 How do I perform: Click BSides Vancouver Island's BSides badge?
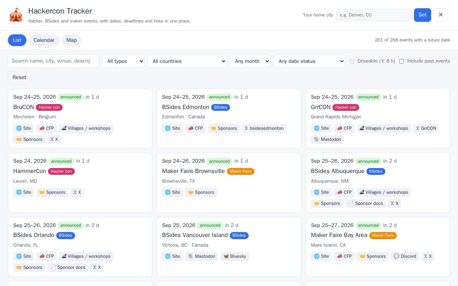pyautogui.click(x=239, y=235)
